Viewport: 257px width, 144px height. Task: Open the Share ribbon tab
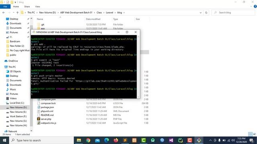click(27, 6)
